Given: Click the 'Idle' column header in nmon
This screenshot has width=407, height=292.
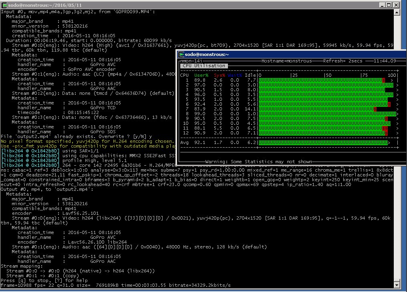Looking at the screenshot, I should [x=250, y=75].
